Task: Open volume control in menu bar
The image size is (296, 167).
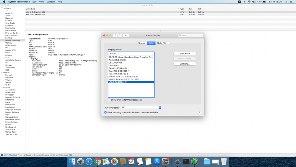Action: (254, 2)
